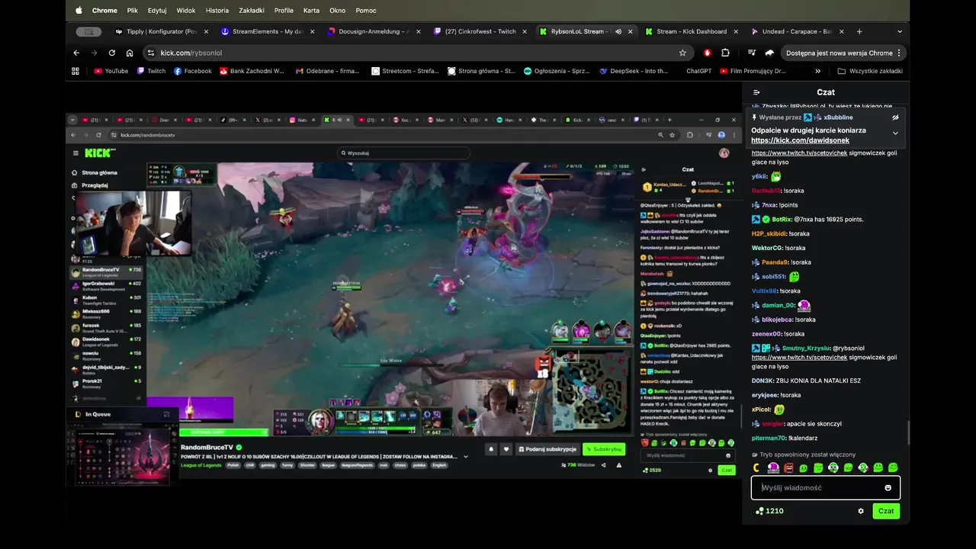The height and width of the screenshot is (549, 976).
Task: Show more bookmarks with the double chevron
Action: [x=817, y=71]
